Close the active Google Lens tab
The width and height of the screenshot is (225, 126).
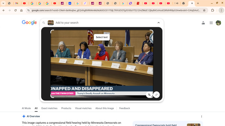(192, 3)
